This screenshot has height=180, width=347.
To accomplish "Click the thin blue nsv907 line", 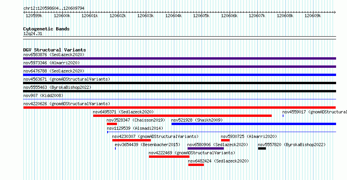I will coord(179,99).
